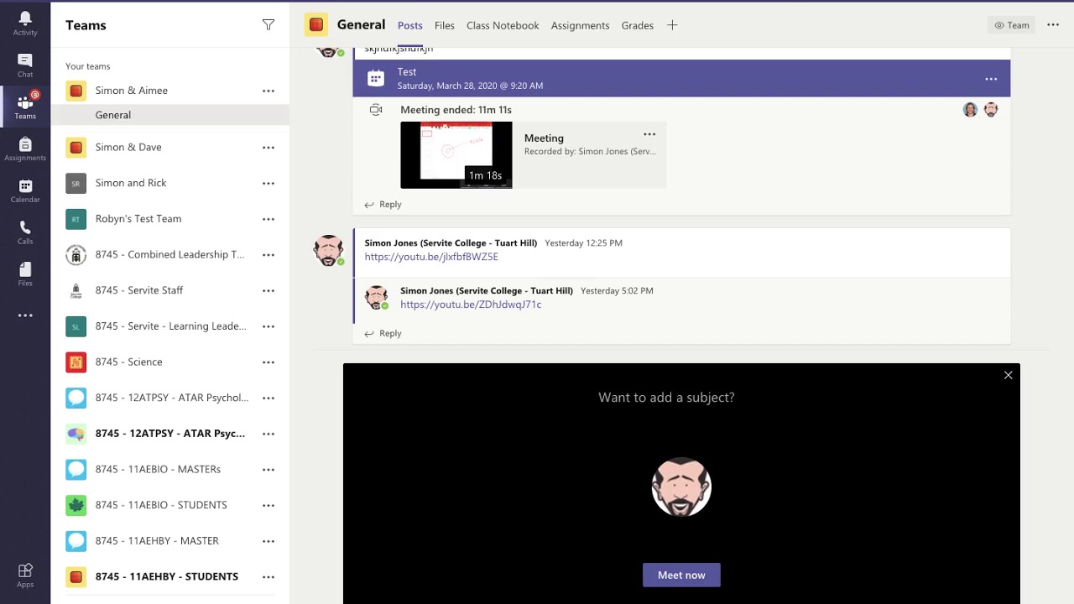1074x604 pixels.
Task: Open more options for Simon and Rick team
Action: tap(268, 183)
